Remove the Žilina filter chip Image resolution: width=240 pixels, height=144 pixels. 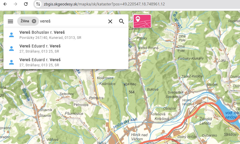click(34, 21)
